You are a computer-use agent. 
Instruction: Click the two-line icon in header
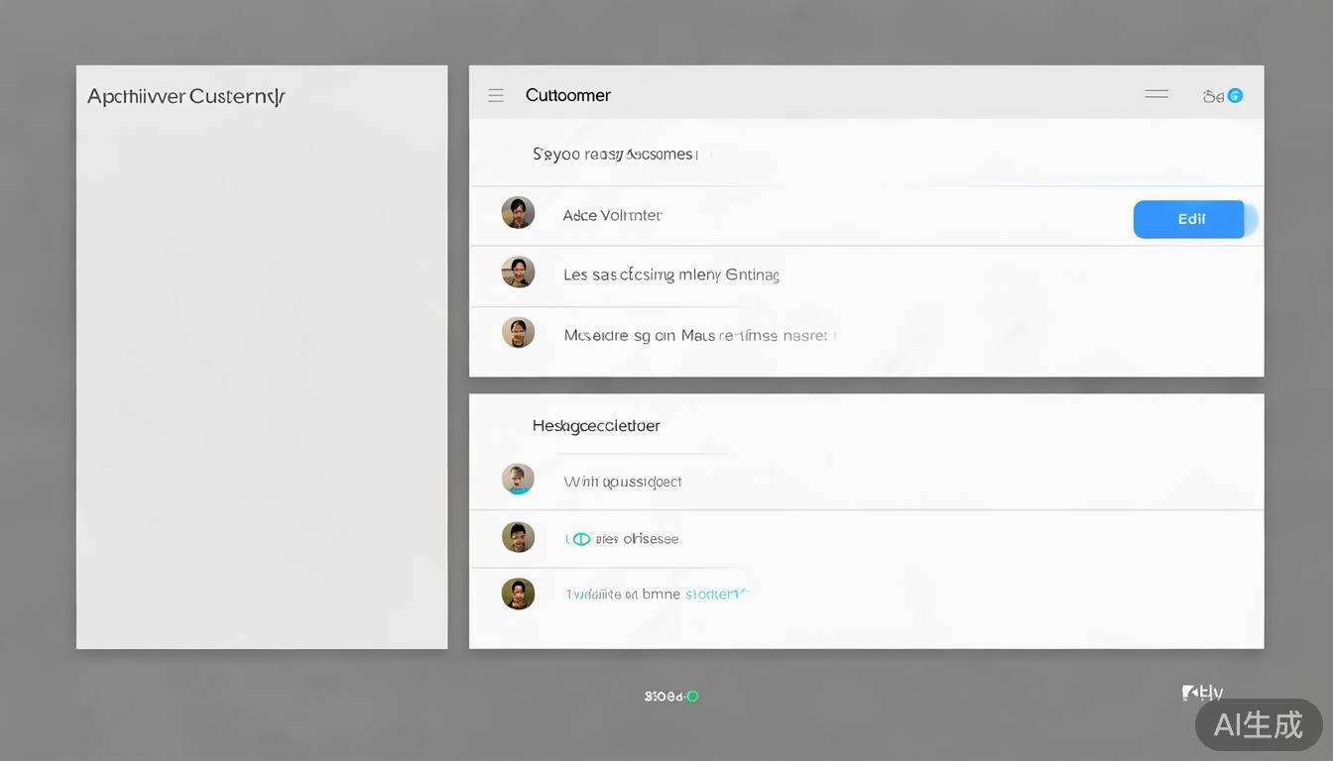[1156, 95]
